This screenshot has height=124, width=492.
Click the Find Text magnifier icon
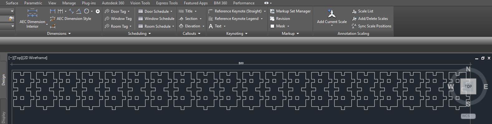(x=12, y=19)
